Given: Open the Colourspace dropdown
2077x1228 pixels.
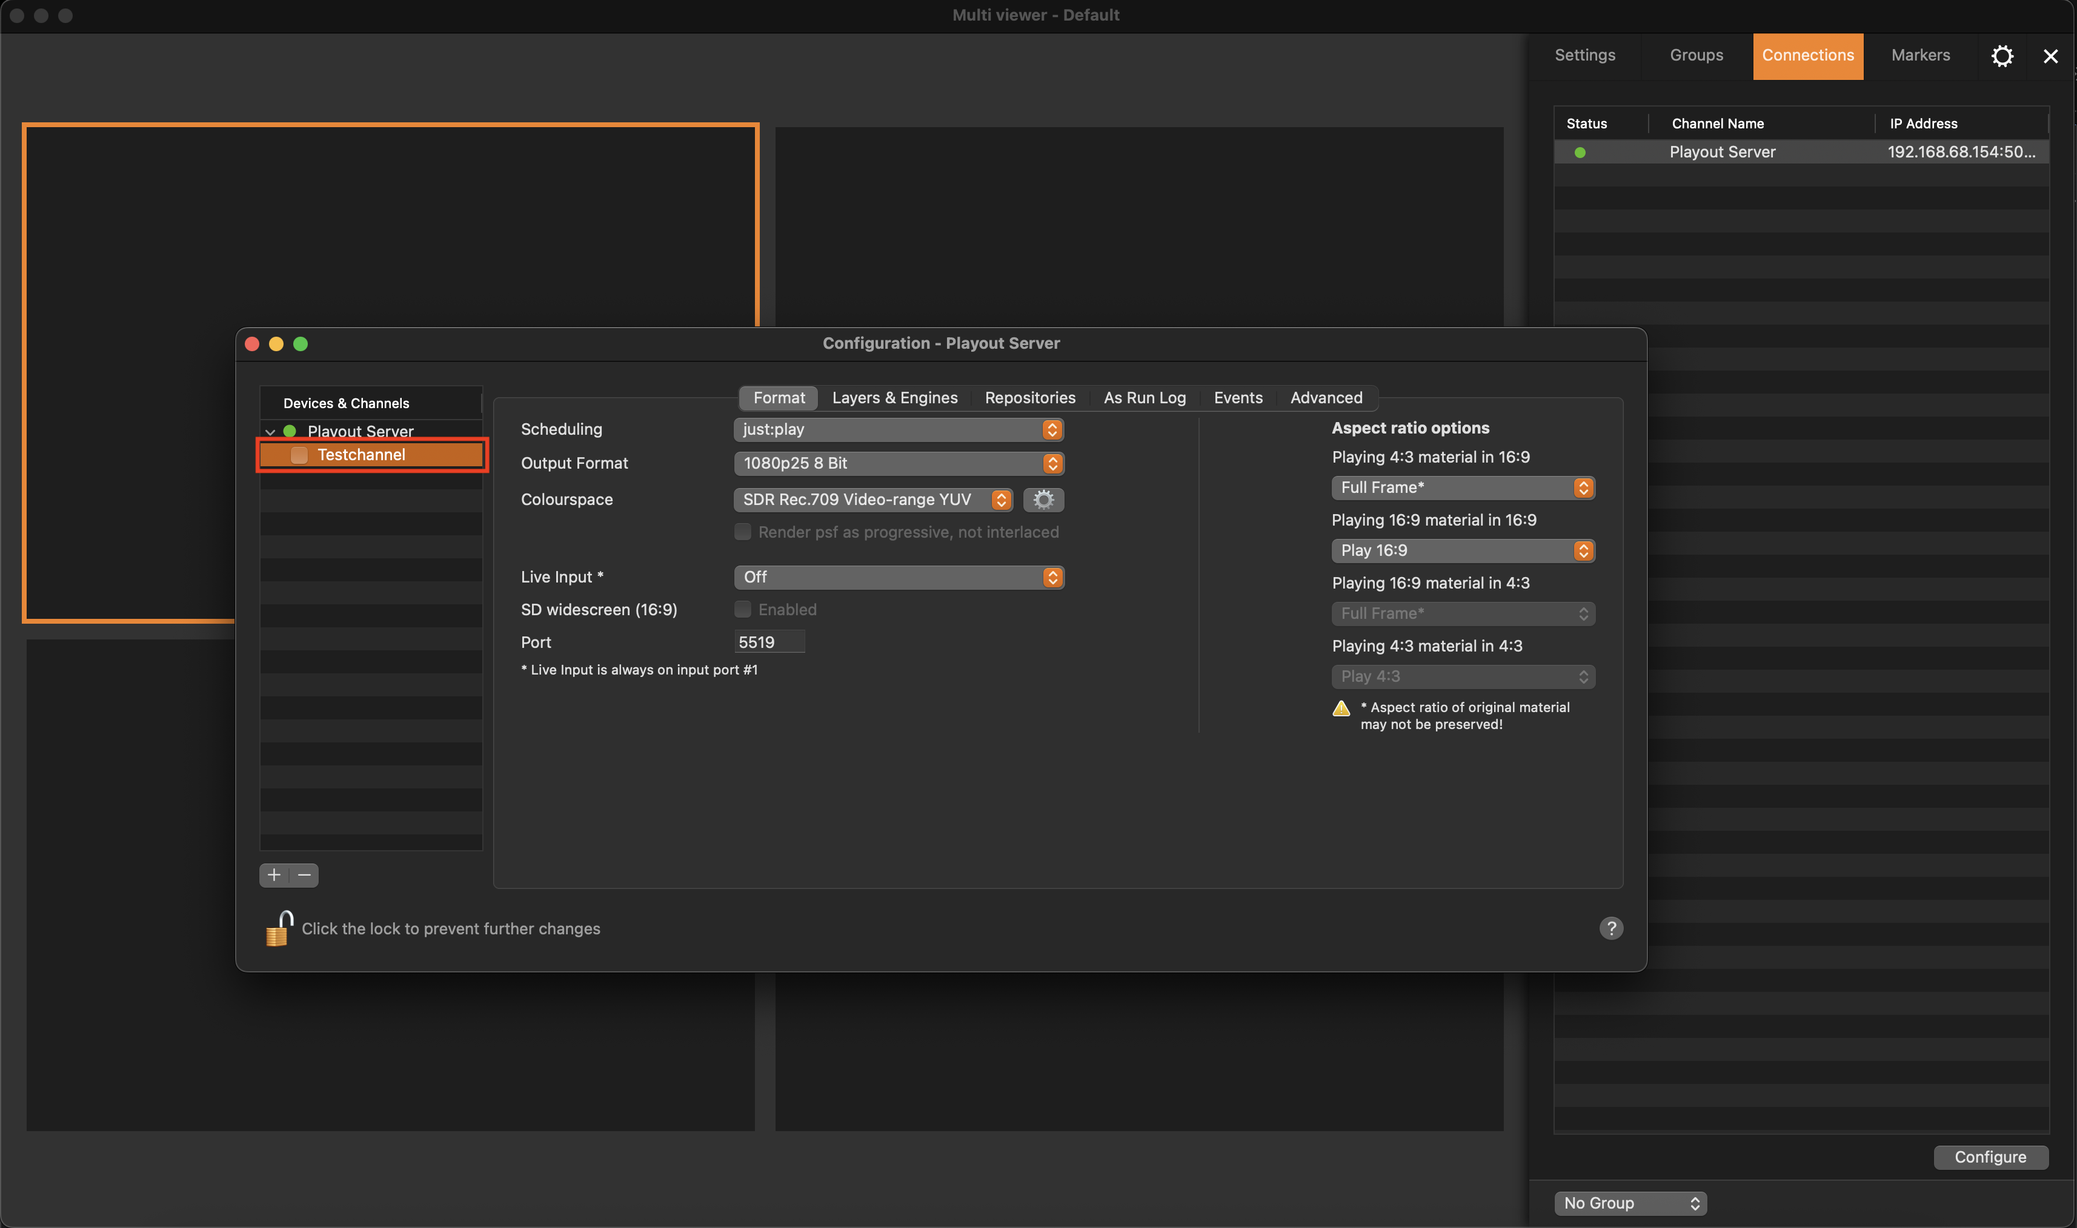Looking at the screenshot, I should 872,500.
